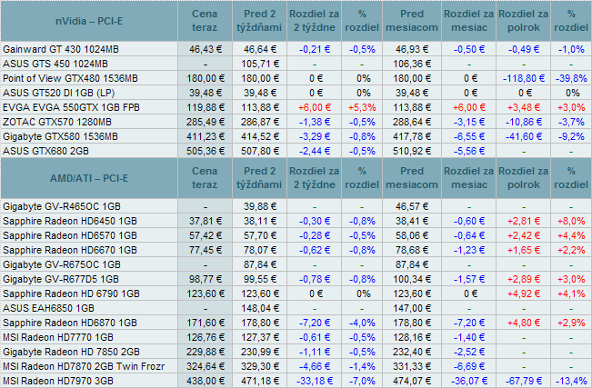
Task: Select the -4,66 € two-week difference for HD7870
Action: (x=315, y=366)
